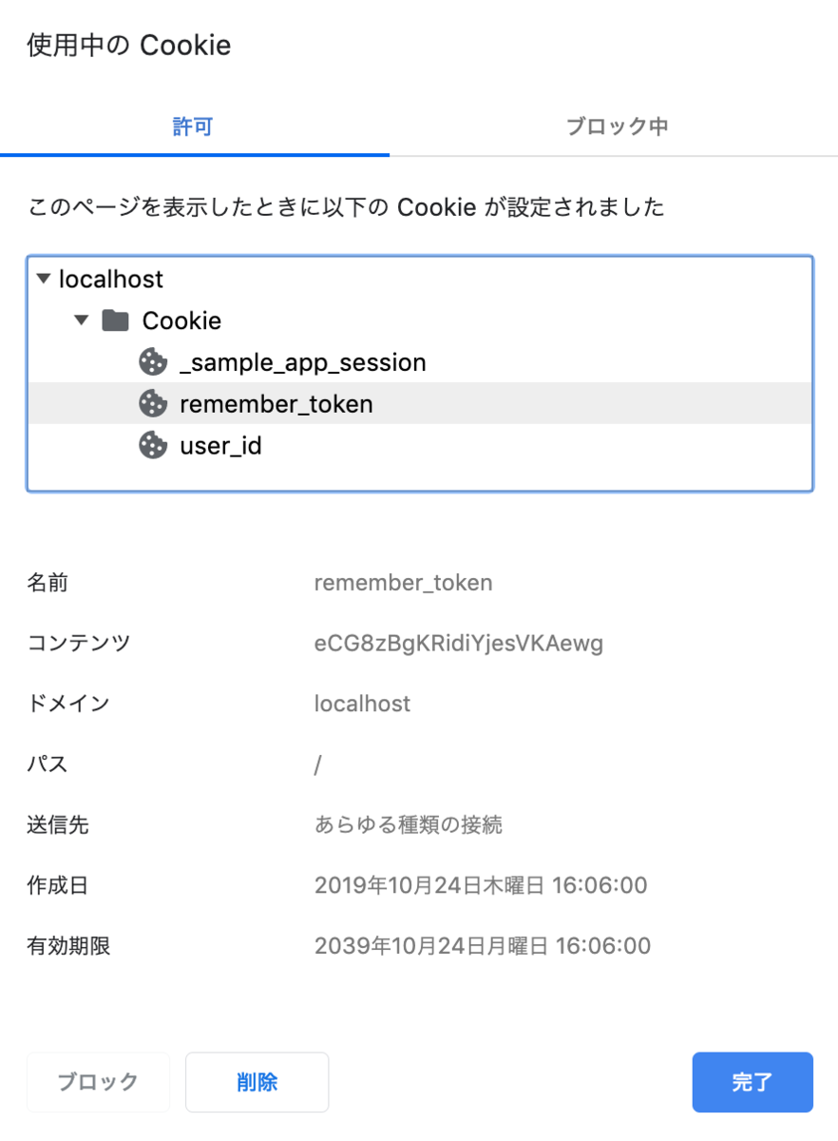Click the 使用中の Cookie dialog title
The image size is (838, 1141).
(x=128, y=45)
